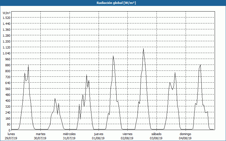
Task: Select the 80 y-axis value
Action: (9, 124)
